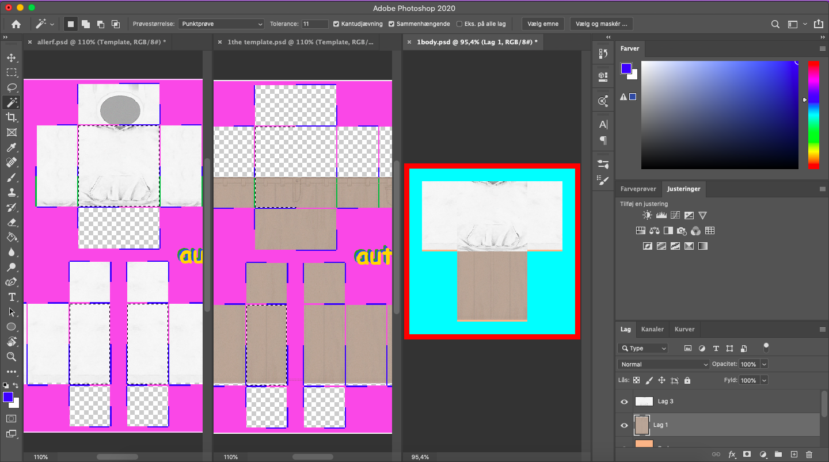
Task: Select the Horizontal Type tool
Action: tap(11, 297)
